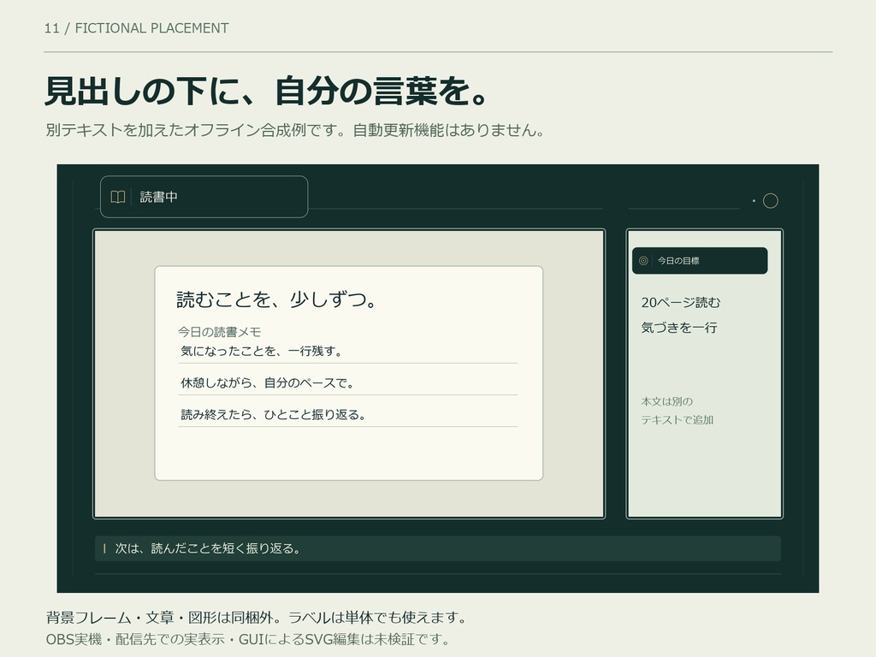
Task: Click the header 11 / FICTIONAL PLACEMENT
Action: pos(136,28)
